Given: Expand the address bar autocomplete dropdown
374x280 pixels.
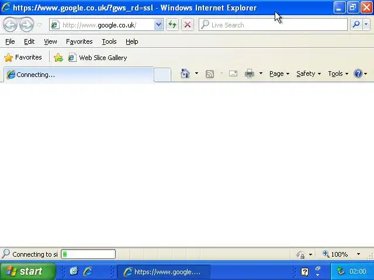Looking at the screenshot, I should (x=158, y=24).
